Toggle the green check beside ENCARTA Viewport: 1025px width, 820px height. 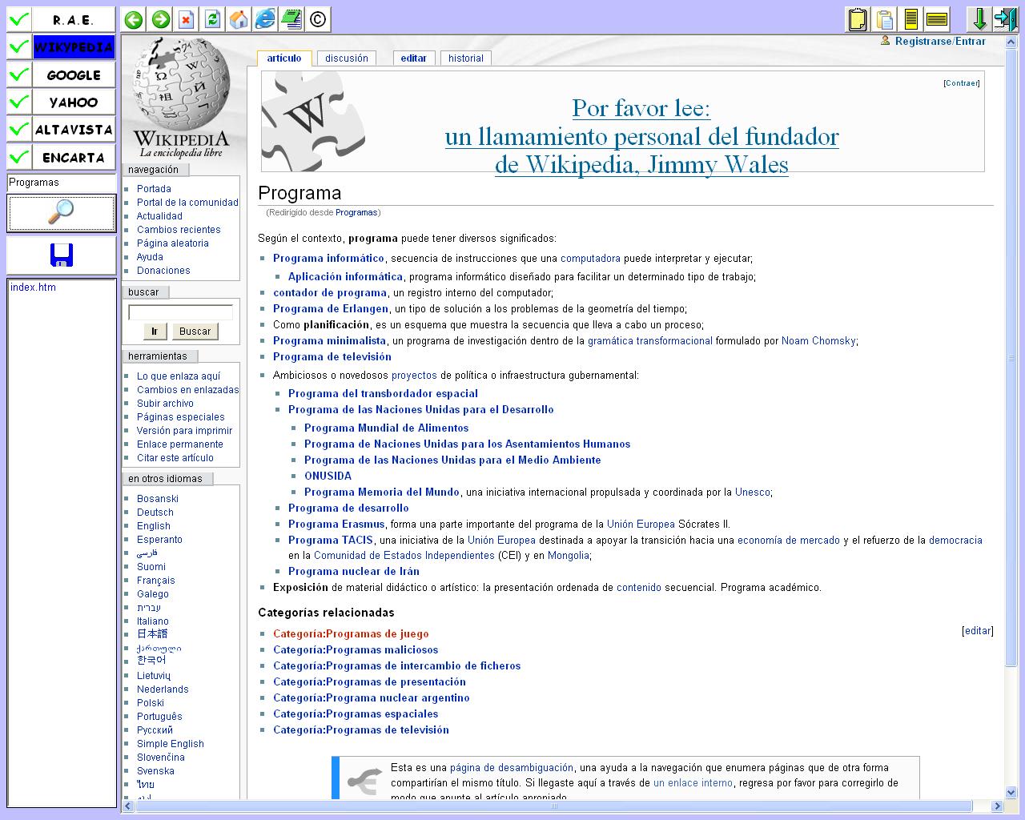point(19,157)
